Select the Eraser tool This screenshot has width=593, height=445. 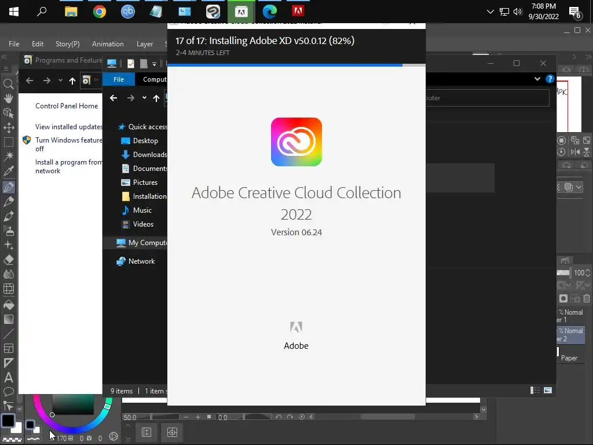8,260
